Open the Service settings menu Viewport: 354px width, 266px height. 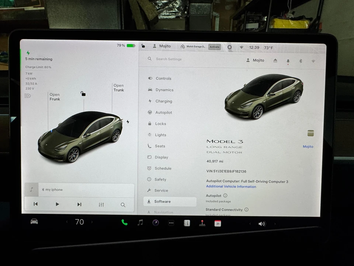[x=157, y=190]
